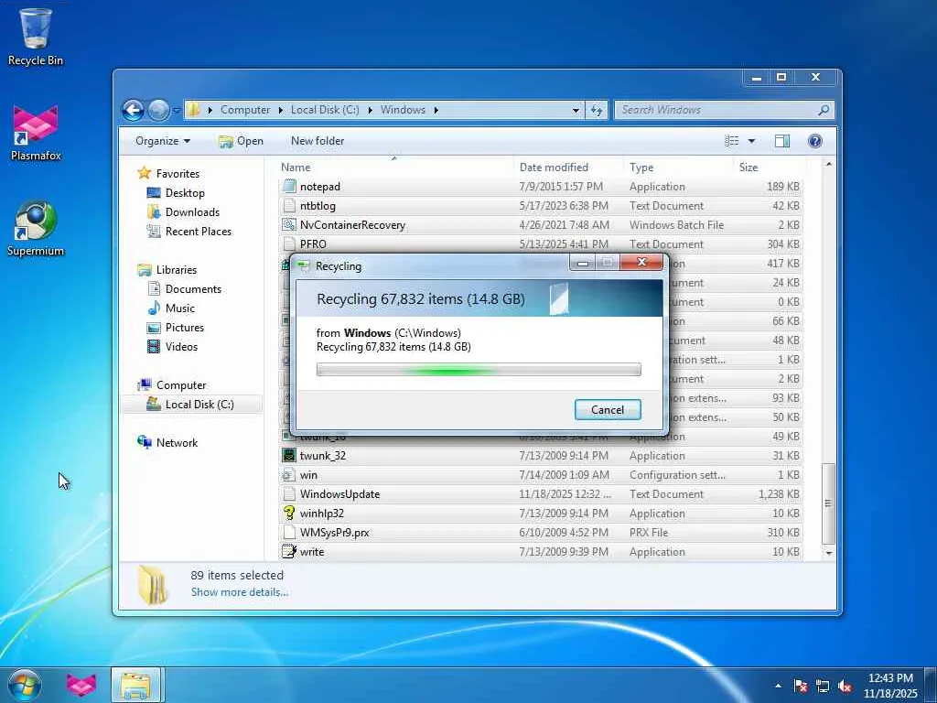Show hidden tray icons arrow
Viewport: 937px width, 703px height.
tap(778, 686)
